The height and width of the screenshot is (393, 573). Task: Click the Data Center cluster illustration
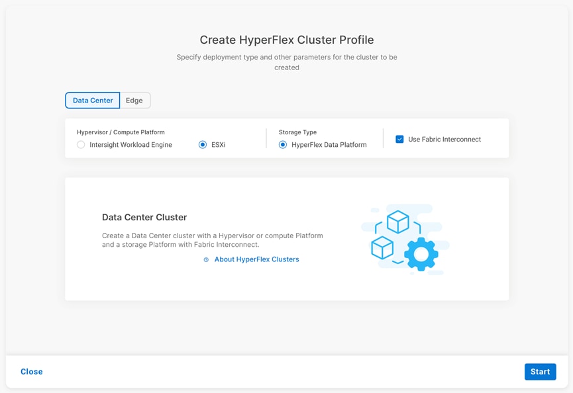[x=405, y=240]
